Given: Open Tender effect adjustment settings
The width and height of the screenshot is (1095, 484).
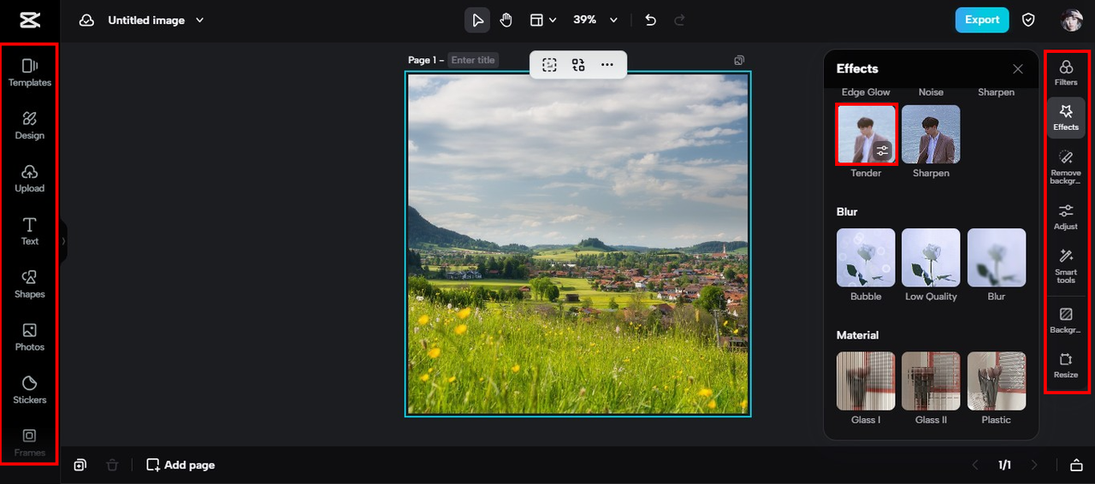Looking at the screenshot, I should coord(883,151).
